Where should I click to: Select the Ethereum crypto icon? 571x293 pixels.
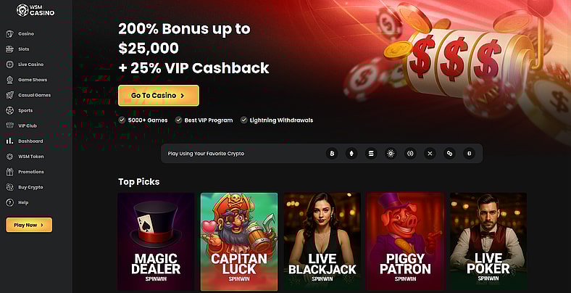coord(352,154)
